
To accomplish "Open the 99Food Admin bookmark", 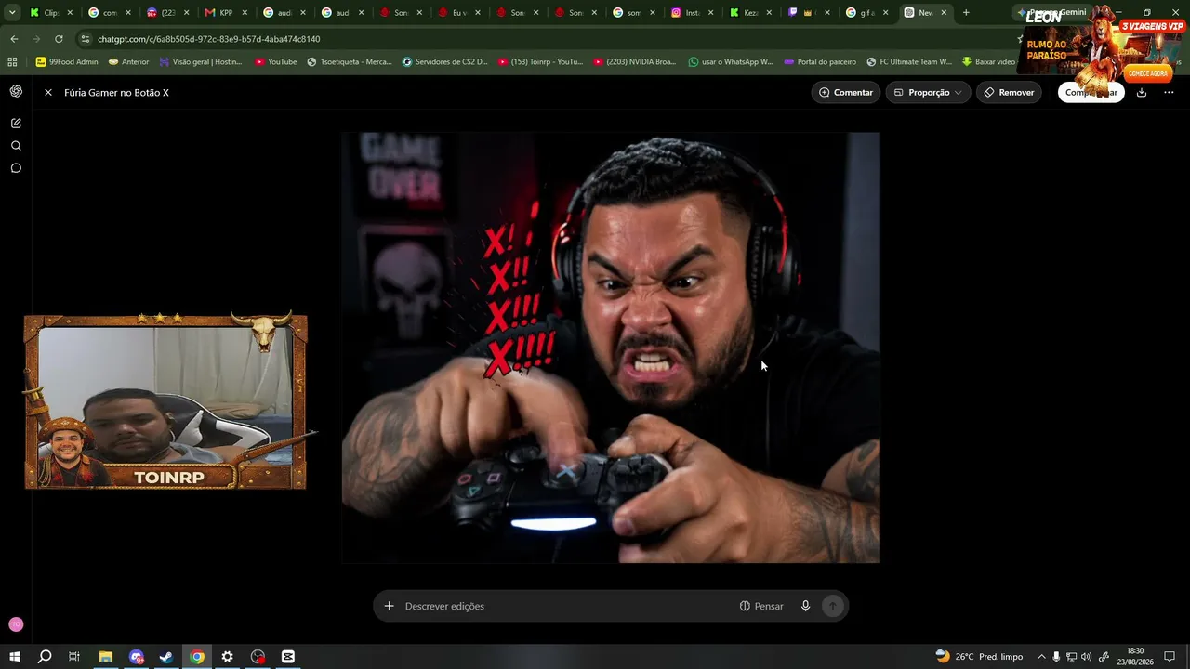I will tap(67, 62).
